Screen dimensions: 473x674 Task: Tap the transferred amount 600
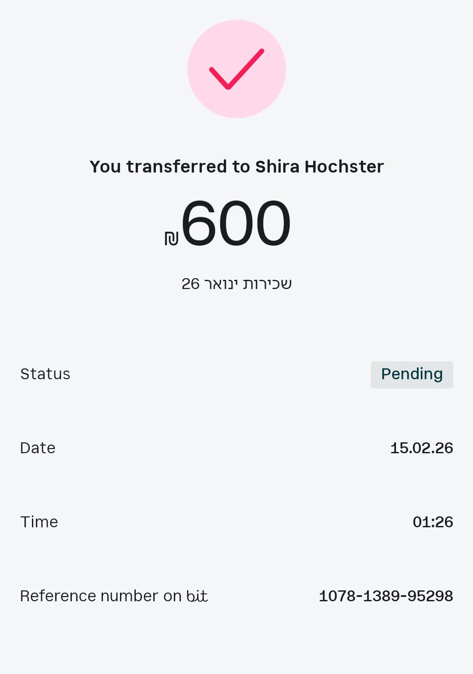pos(236,223)
